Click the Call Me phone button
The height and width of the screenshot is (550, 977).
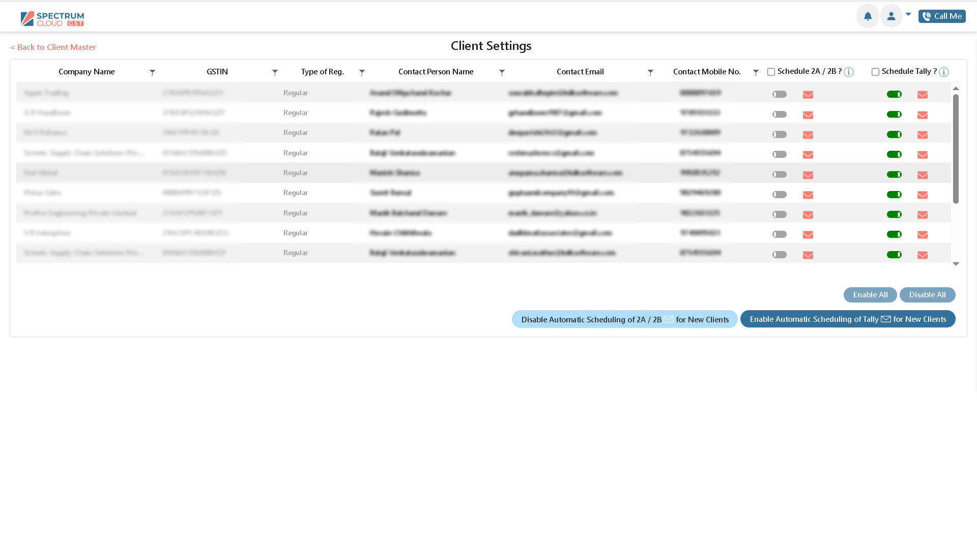click(x=942, y=16)
